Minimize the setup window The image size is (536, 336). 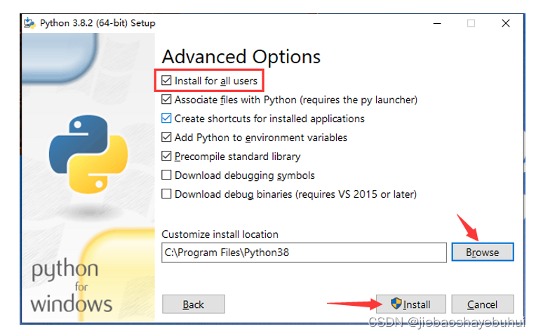pos(437,23)
